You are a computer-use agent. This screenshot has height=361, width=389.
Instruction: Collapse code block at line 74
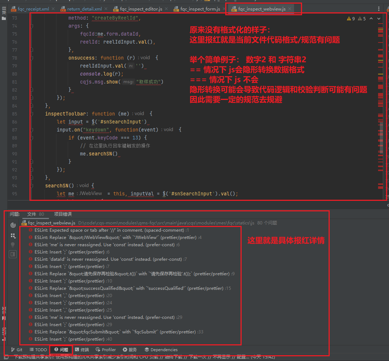coord(32,26)
